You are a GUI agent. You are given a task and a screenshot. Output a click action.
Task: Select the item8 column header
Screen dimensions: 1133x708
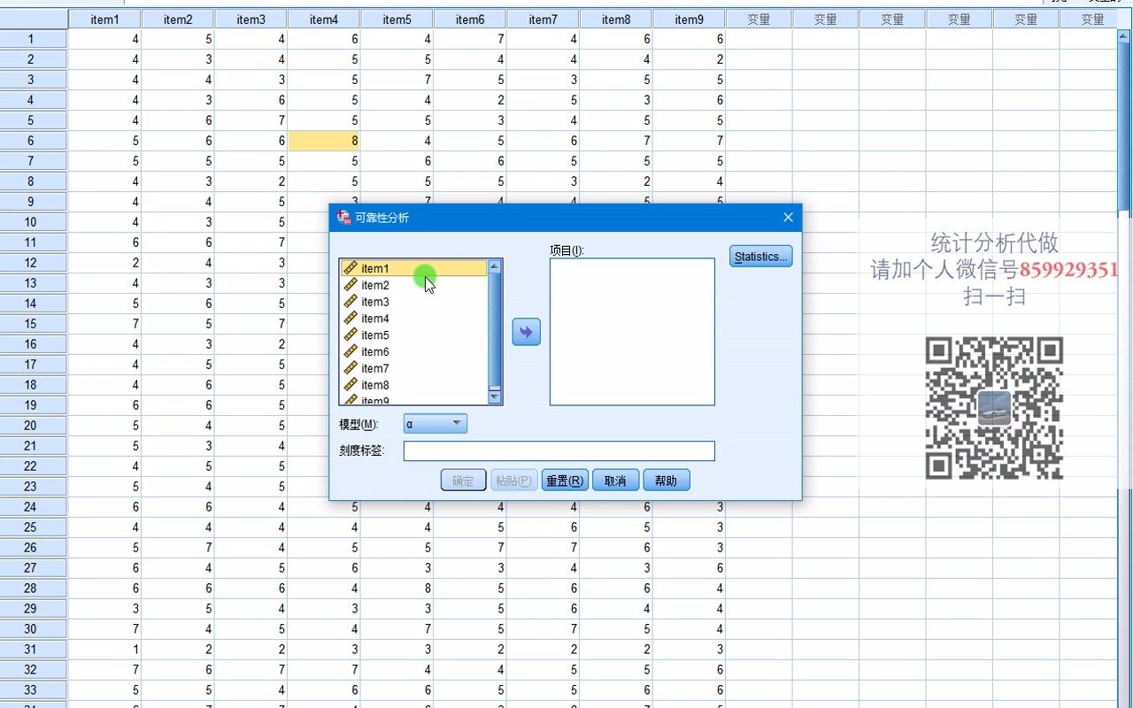(x=615, y=19)
